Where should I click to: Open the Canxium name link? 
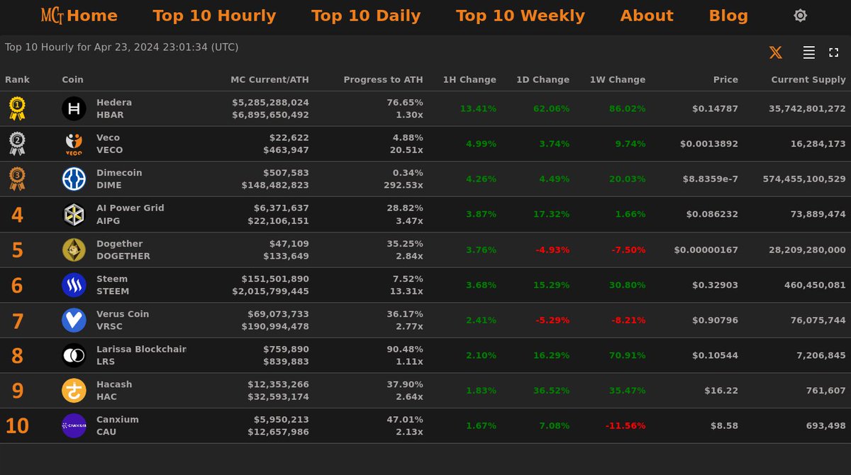118,420
